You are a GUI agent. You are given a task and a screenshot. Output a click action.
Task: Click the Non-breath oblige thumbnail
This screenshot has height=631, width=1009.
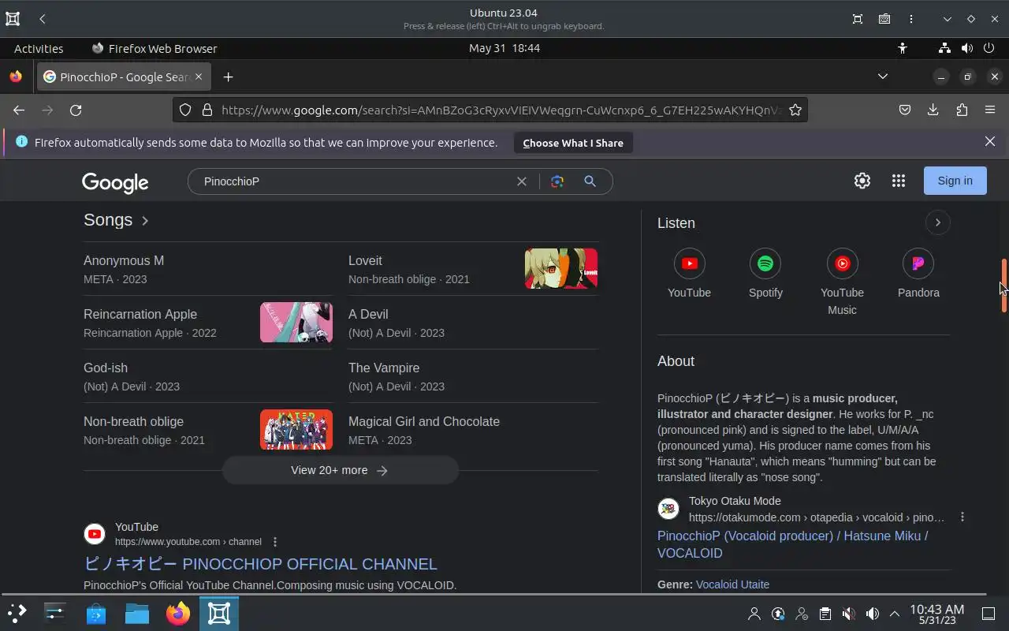coord(296,429)
